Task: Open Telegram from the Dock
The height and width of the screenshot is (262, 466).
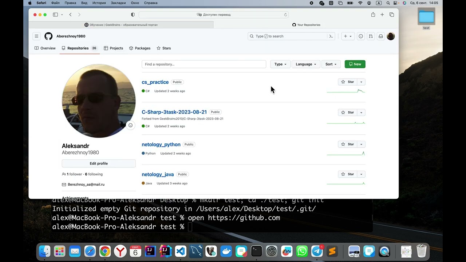Action: click(x=317, y=251)
